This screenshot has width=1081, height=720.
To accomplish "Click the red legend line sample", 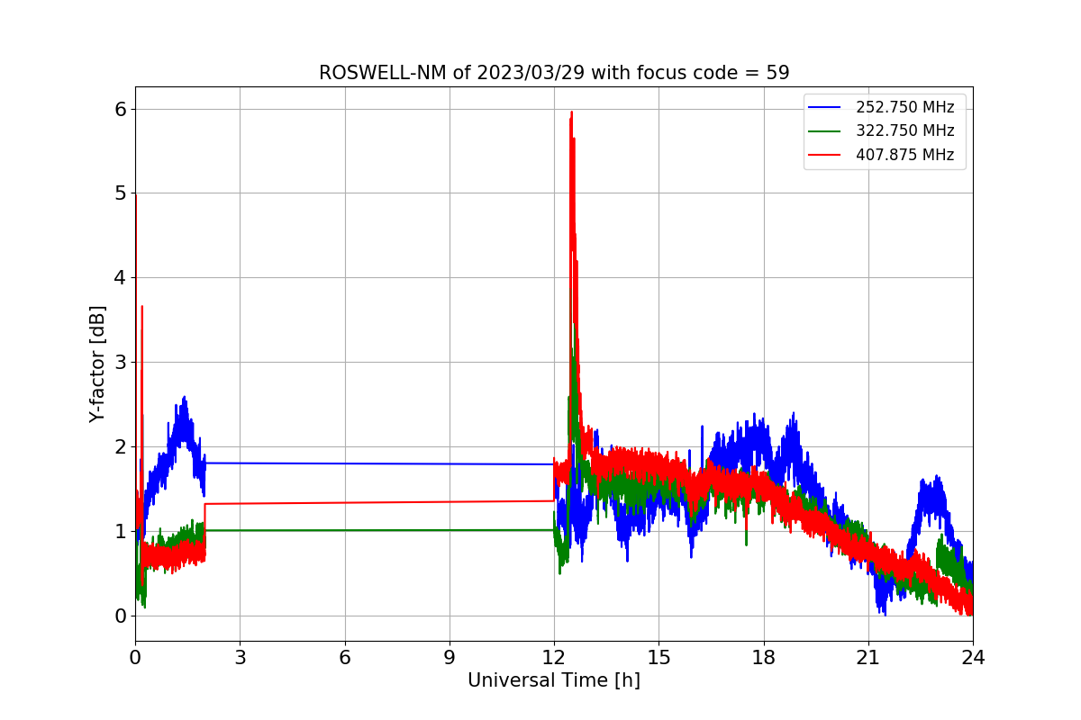I will click(x=824, y=155).
